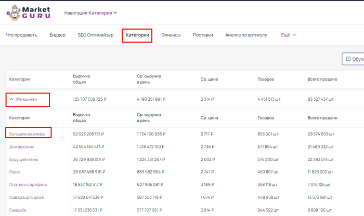The width and height of the screenshot is (364, 216).
Task: Open the Свадьба subcategory link
Action: coord(18,210)
